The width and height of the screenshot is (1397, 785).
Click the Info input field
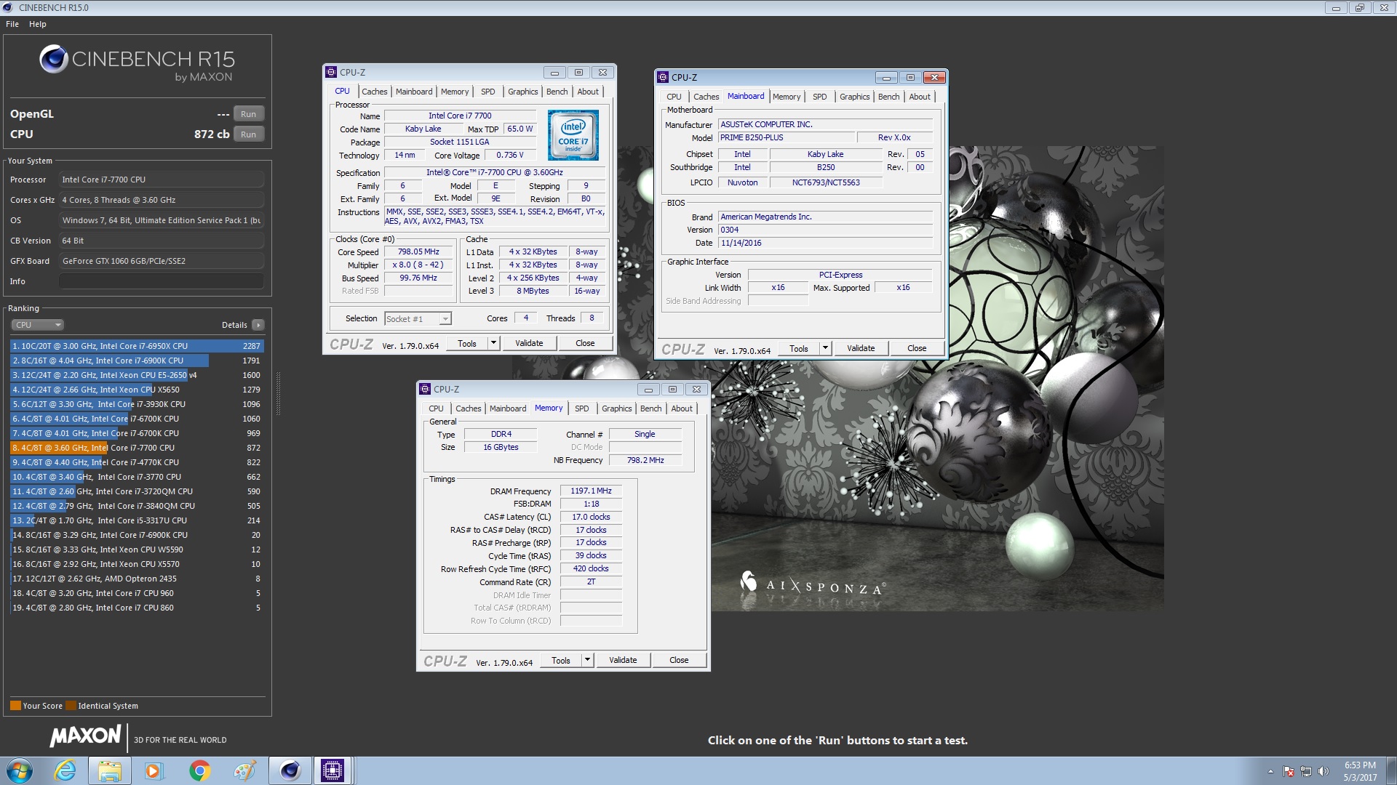point(162,281)
